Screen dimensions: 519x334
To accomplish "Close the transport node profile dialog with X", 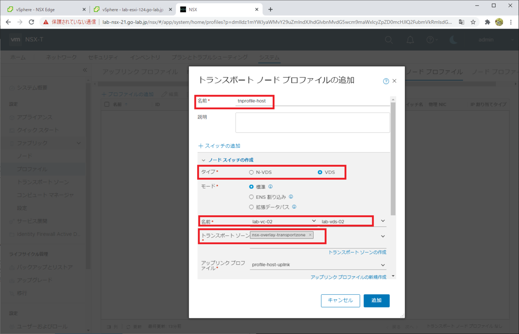I will pyautogui.click(x=394, y=81).
